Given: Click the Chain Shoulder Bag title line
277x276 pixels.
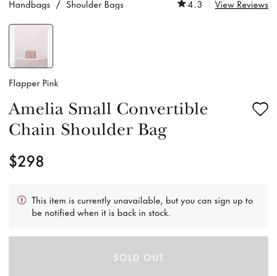Looking at the screenshot, I should 88,130.
